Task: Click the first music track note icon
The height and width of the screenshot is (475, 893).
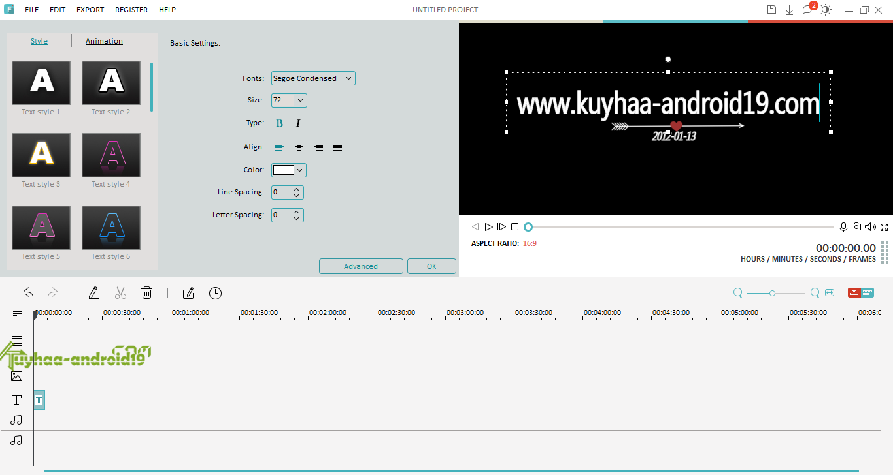Action: click(x=17, y=420)
